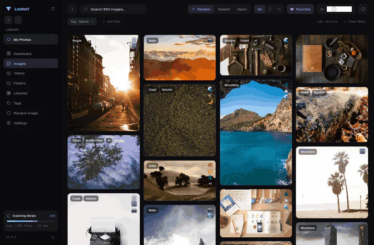This screenshot has height=245, width=374.
Task: Click the scanning library progress bar
Action: (31, 221)
